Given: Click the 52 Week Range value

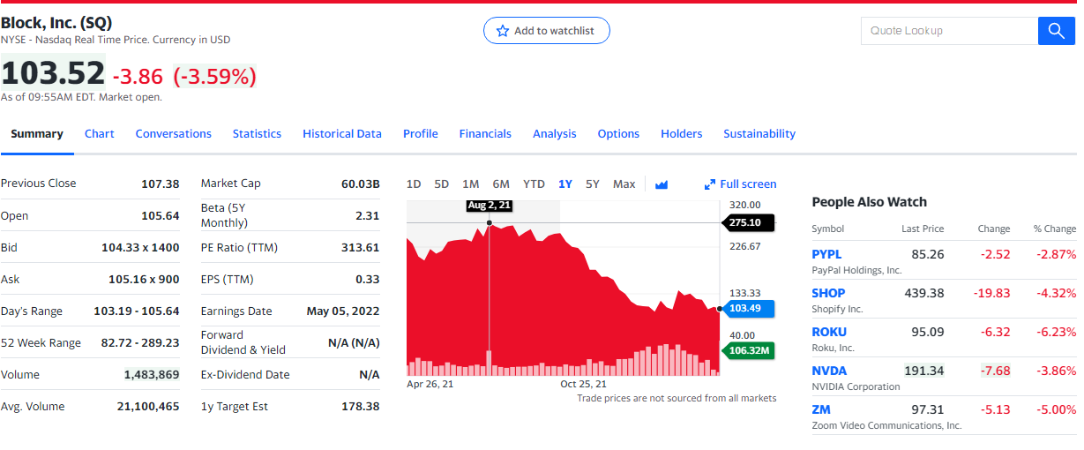Looking at the screenshot, I should click(x=140, y=343).
